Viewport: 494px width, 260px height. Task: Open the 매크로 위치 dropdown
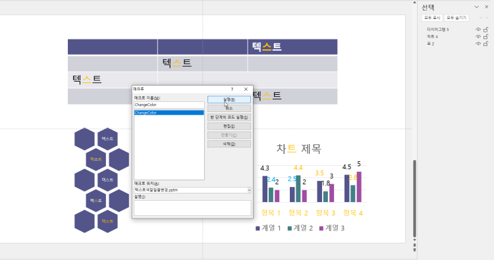249,190
